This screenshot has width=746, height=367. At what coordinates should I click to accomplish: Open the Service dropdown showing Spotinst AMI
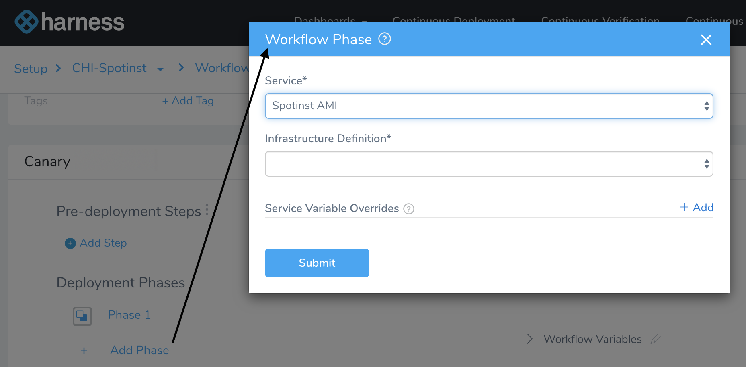tap(489, 106)
